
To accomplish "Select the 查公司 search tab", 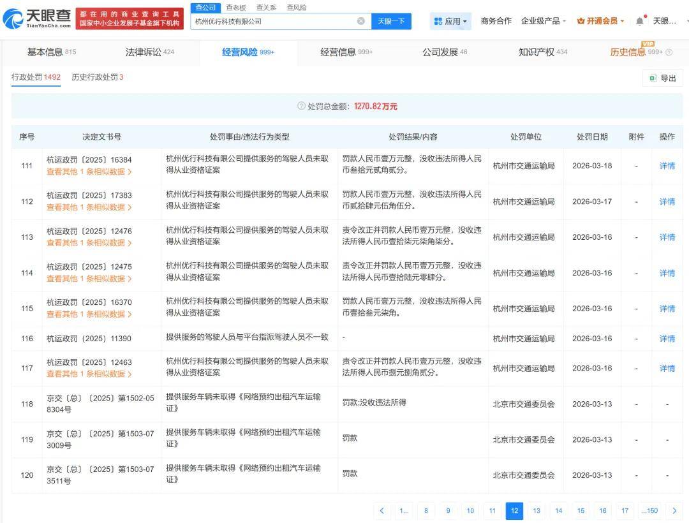I will [x=205, y=8].
